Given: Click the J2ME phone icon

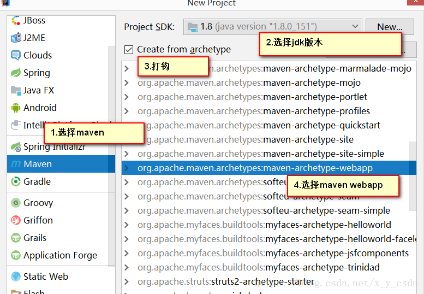Looking at the screenshot, I should pyautogui.click(x=16, y=38).
